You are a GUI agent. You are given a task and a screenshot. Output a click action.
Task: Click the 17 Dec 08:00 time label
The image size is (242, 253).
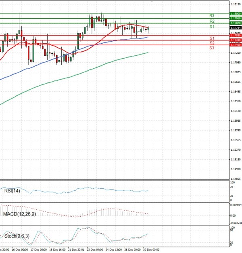coord(39,250)
